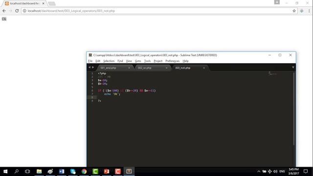Open Chrome from the taskbar

point(84,171)
